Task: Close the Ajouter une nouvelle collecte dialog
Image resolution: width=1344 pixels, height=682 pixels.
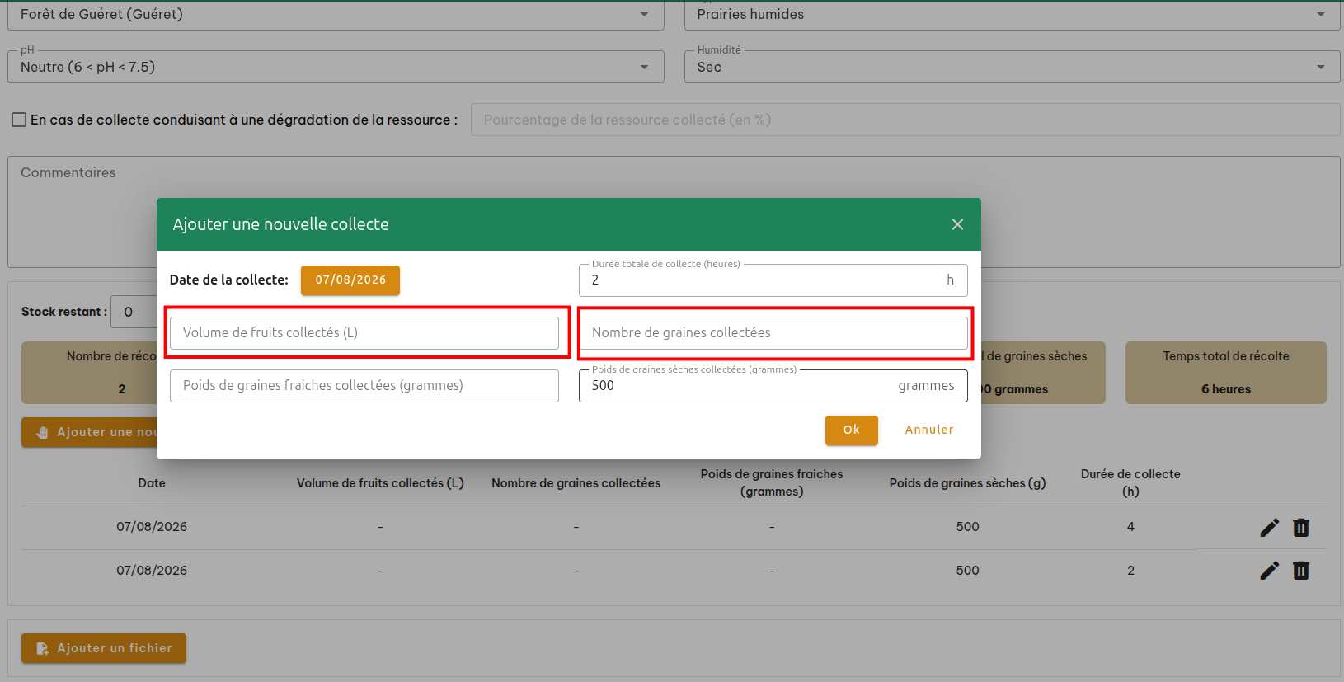Action: point(957,224)
